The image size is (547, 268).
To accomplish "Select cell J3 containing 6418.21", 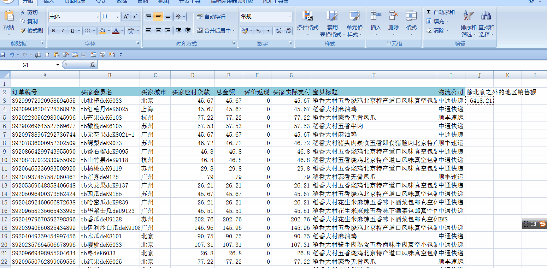I will (479, 101).
